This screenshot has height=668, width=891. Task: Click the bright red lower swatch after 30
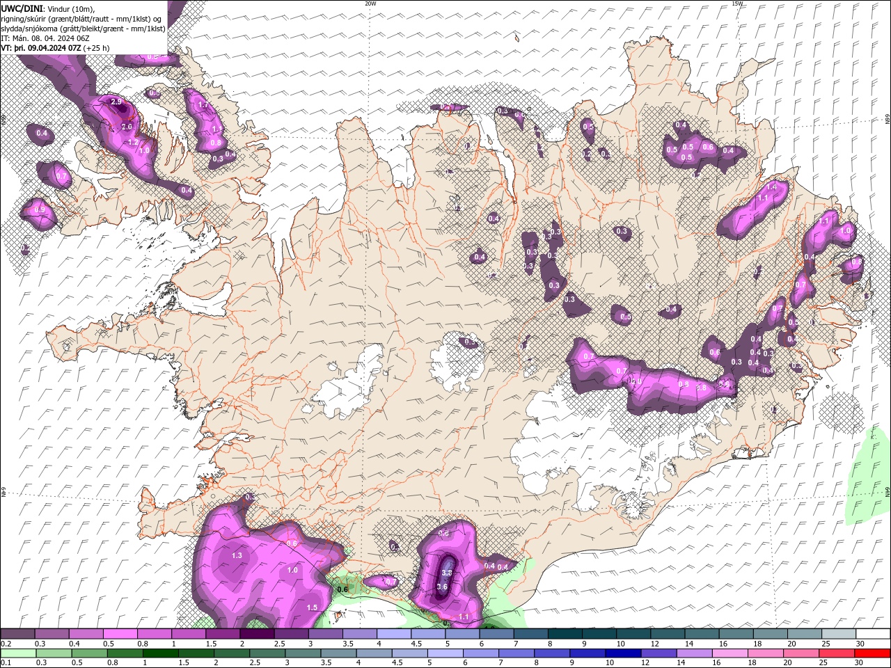tap(872, 653)
